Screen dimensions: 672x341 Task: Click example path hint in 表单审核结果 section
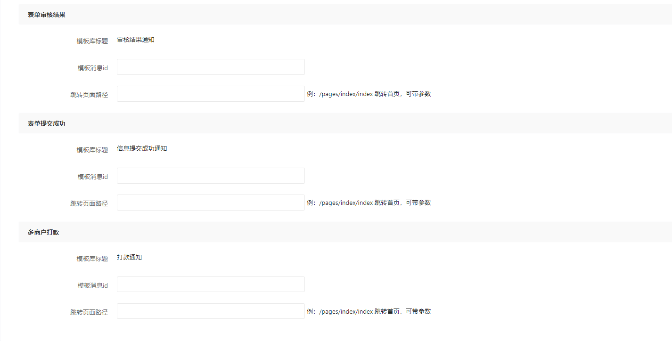point(369,94)
